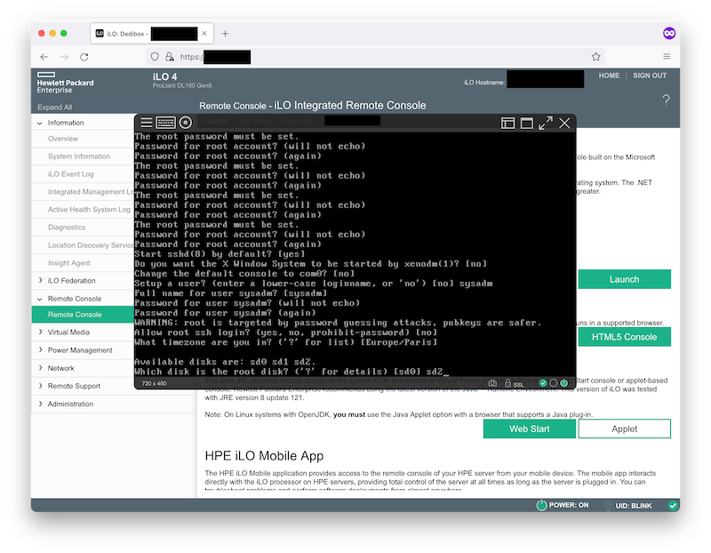Click the private browsing mask icon
This screenshot has height=553, width=711.
coord(669,33)
